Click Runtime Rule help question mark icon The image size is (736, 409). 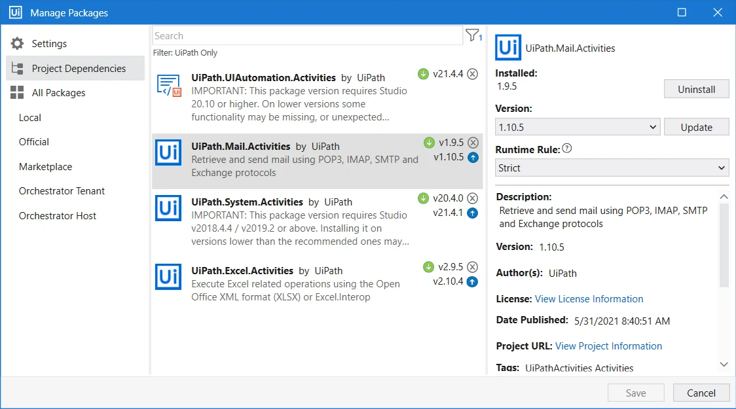click(567, 149)
